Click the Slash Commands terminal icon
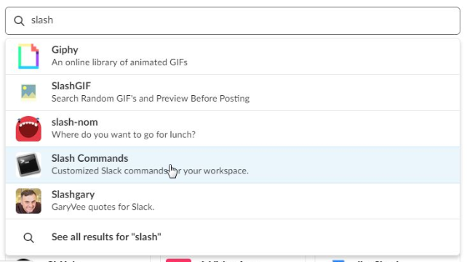This screenshot has width=467, height=262. [x=28, y=165]
